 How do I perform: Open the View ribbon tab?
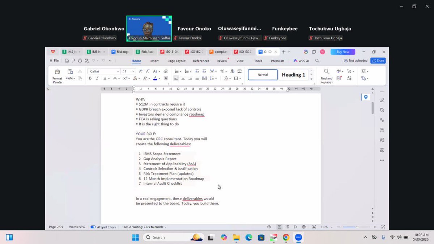coord(240,61)
